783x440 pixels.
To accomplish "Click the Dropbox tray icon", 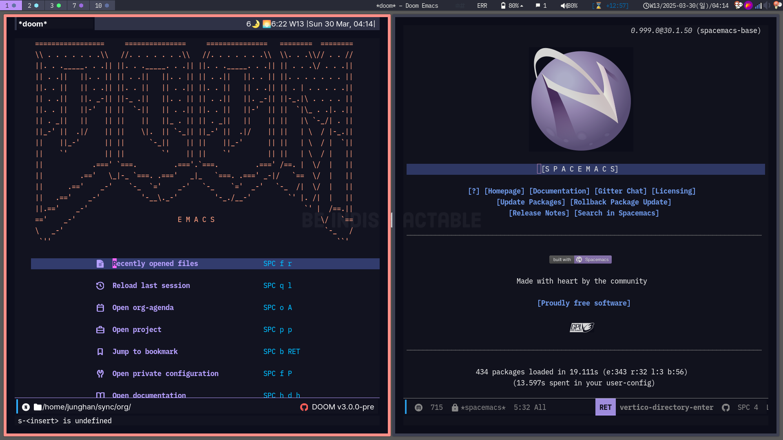I will pos(738,5).
